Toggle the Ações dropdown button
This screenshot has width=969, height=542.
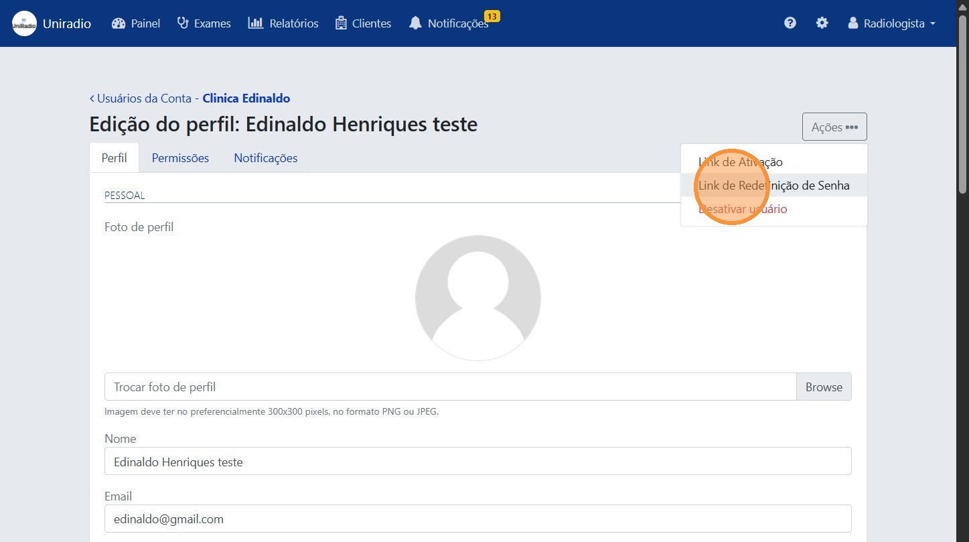pos(834,127)
